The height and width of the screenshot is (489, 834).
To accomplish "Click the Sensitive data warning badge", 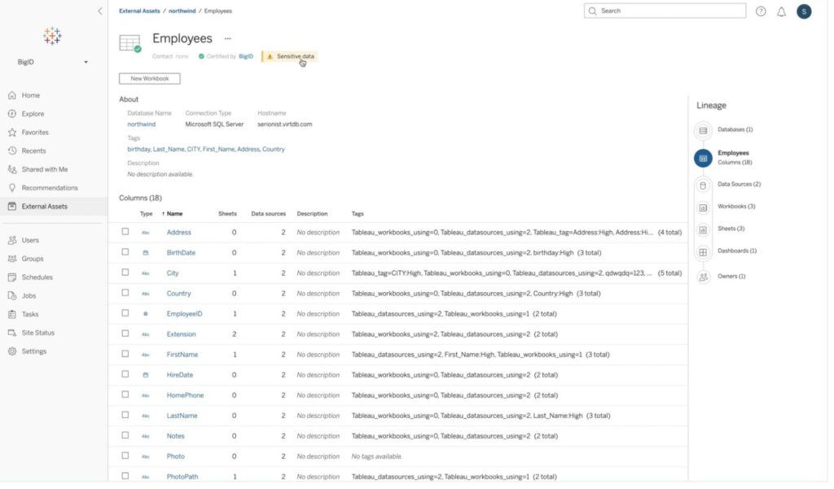I will coord(289,56).
